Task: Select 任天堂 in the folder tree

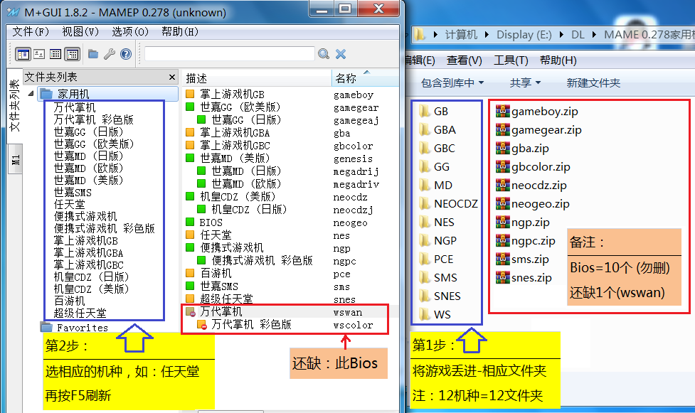Action: [69, 204]
